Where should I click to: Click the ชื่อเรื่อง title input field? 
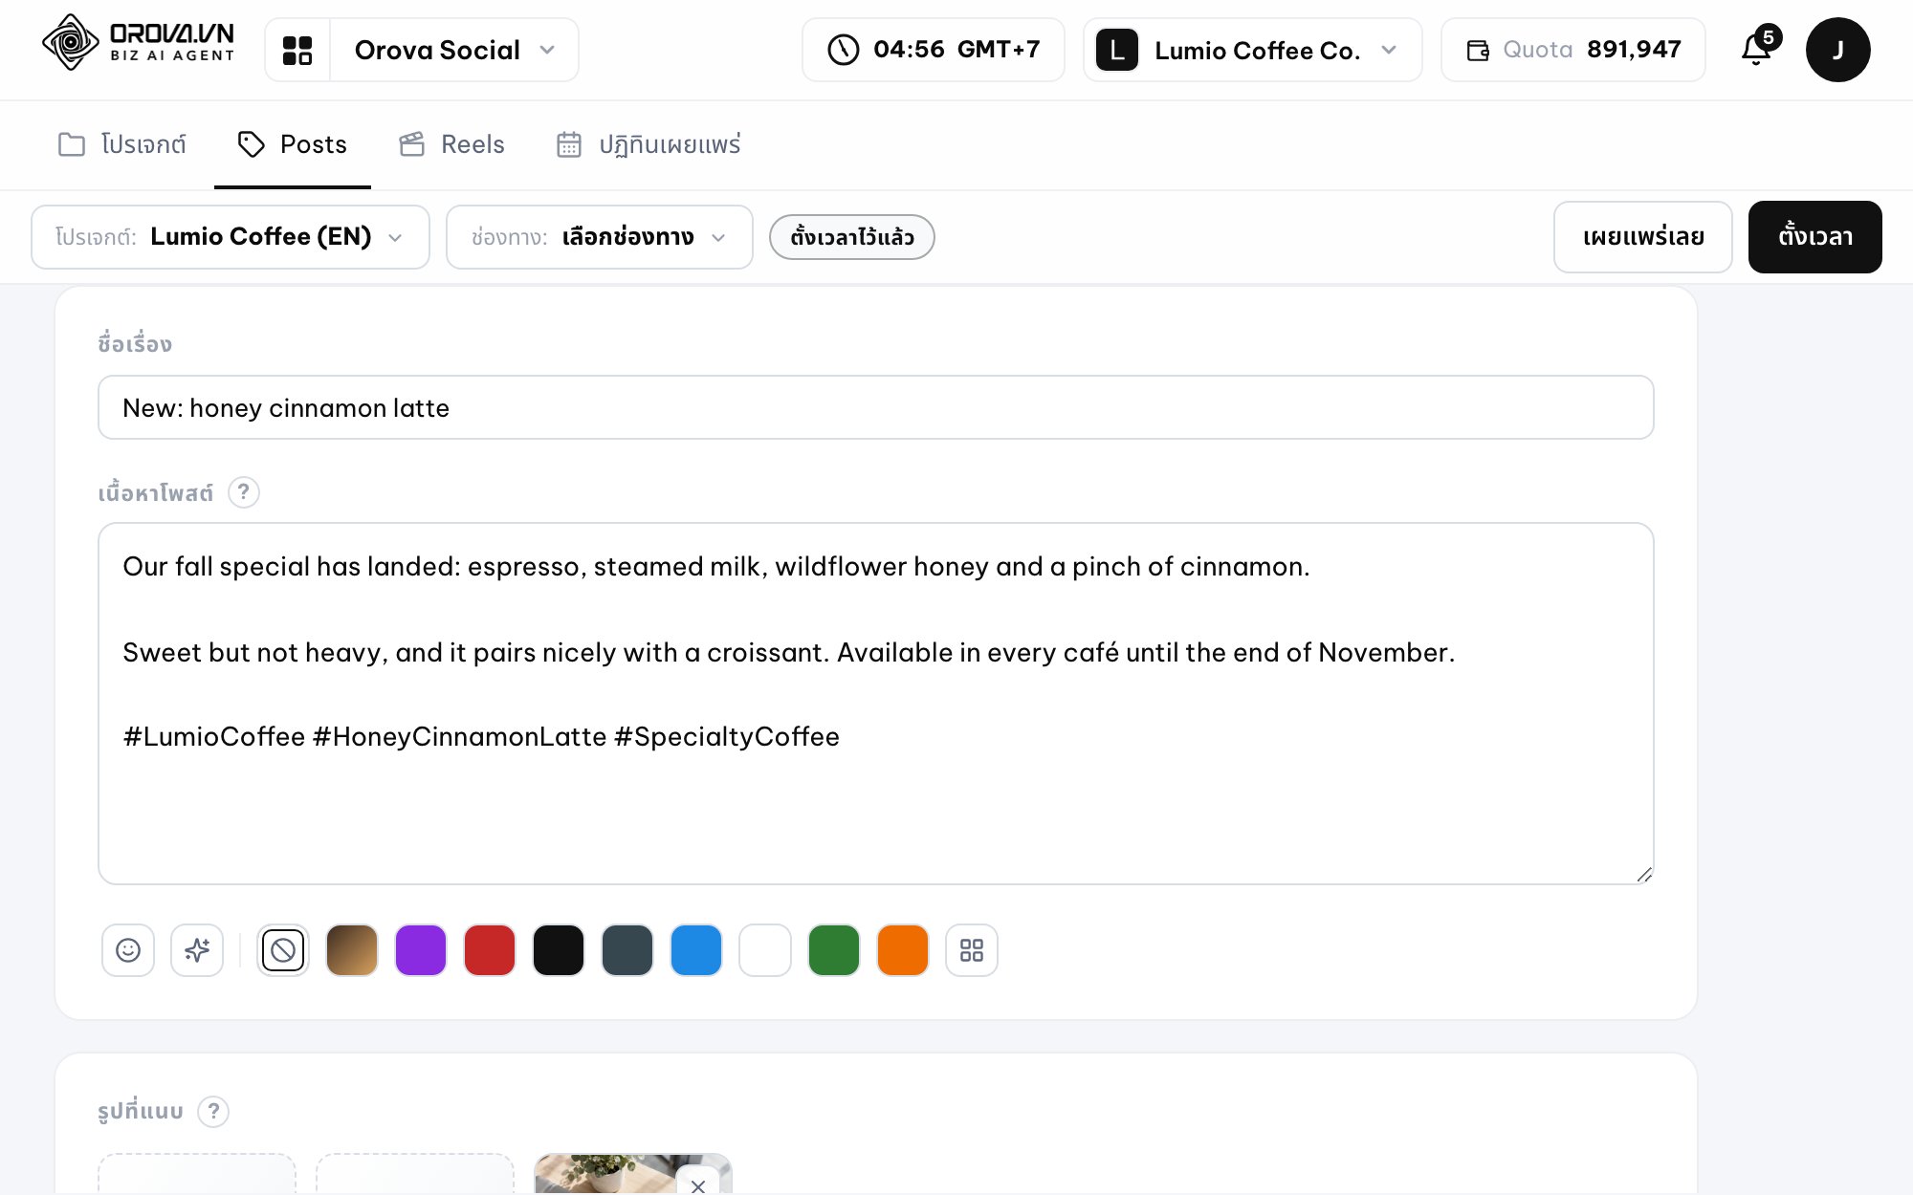click(876, 407)
